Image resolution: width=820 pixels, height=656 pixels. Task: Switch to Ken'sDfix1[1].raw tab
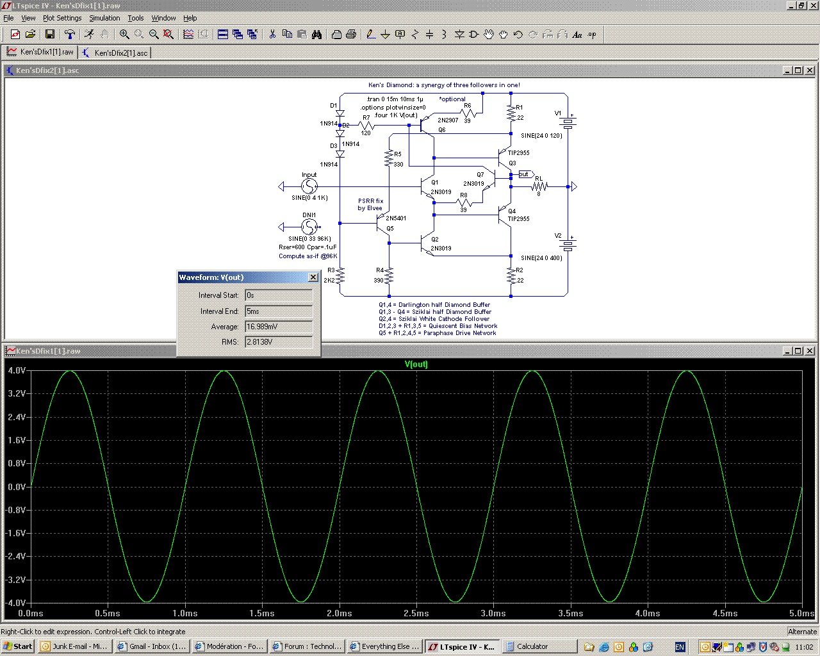tap(40, 52)
